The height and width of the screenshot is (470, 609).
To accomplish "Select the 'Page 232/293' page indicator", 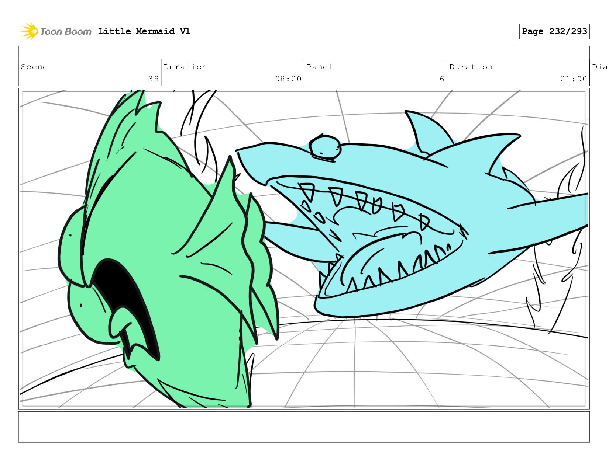I will (554, 31).
